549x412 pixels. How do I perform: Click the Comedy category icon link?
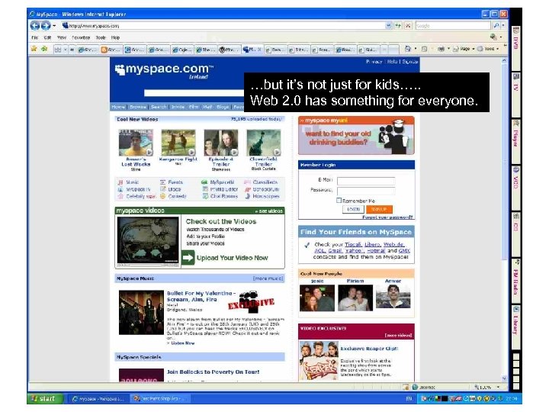coord(163,196)
